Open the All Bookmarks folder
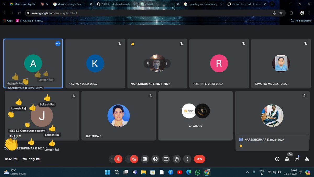The height and width of the screenshot is (177, 314). pyautogui.click(x=301, y=20)
